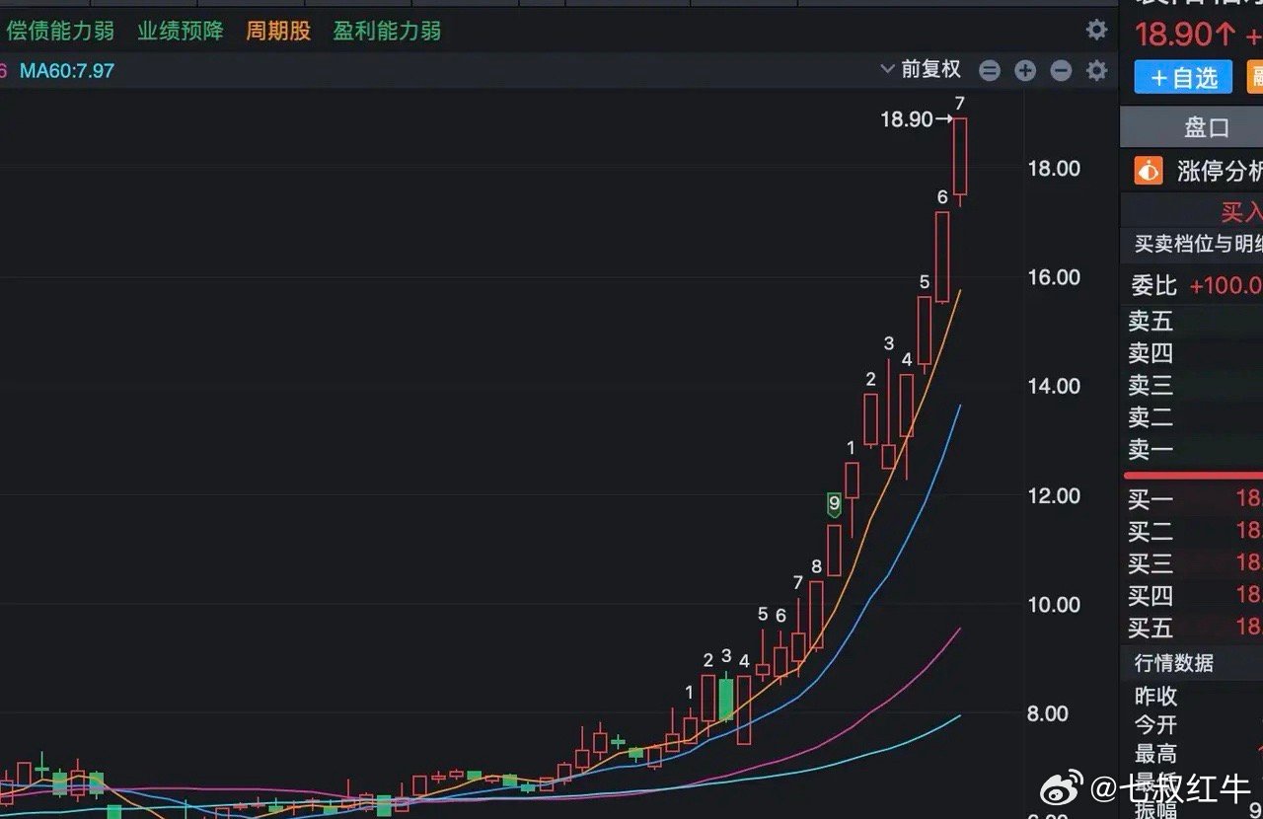Expand the 前复权 adjustment dropdown
The height and width of the screenshot is (819, 1263).
pyautogui.click(x=921, y=69)
